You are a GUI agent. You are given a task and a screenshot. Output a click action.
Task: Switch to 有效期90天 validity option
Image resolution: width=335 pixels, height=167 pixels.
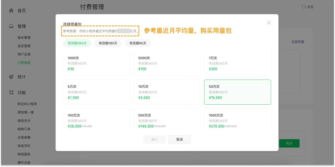pos(138,43)
